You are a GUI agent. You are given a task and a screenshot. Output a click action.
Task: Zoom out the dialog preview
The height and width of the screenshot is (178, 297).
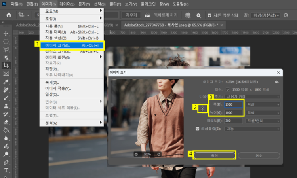(136, 154)
